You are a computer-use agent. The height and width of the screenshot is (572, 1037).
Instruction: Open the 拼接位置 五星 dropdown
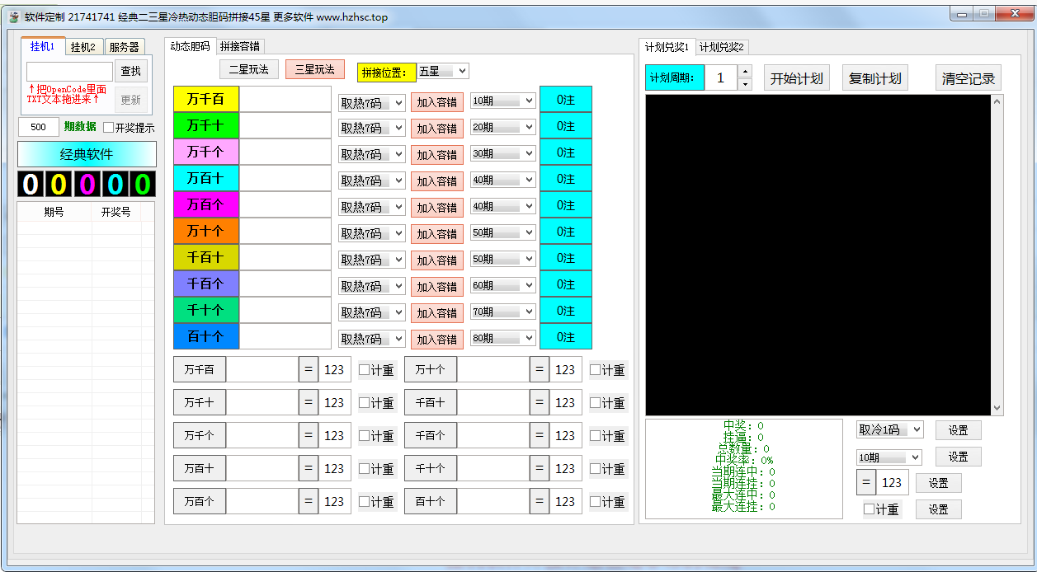pyautogui.click(x=443, y=72)
